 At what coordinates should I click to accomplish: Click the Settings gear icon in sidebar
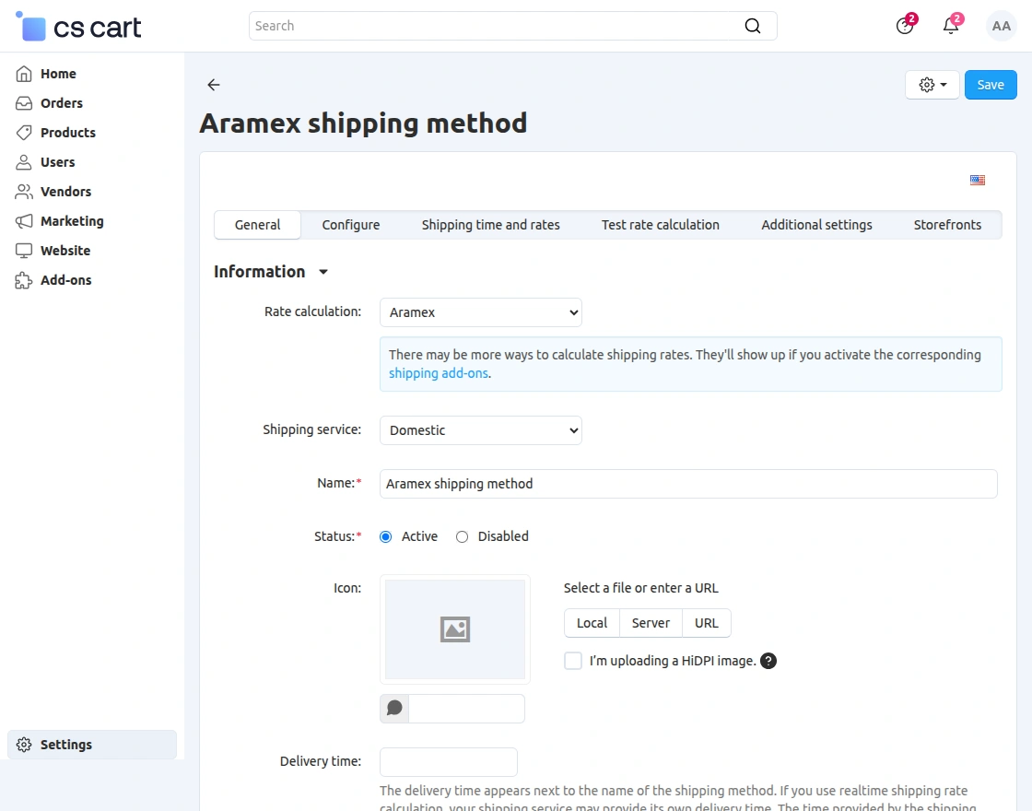(24, 745)
